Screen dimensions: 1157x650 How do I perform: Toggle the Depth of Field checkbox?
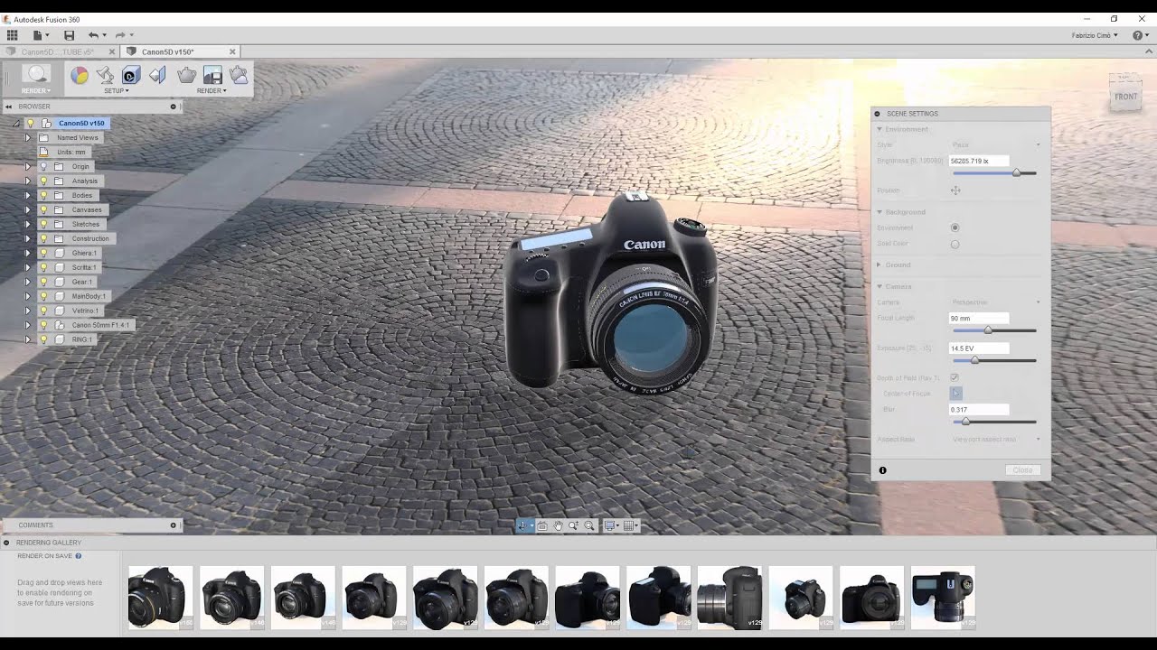[x=955, y=377]
